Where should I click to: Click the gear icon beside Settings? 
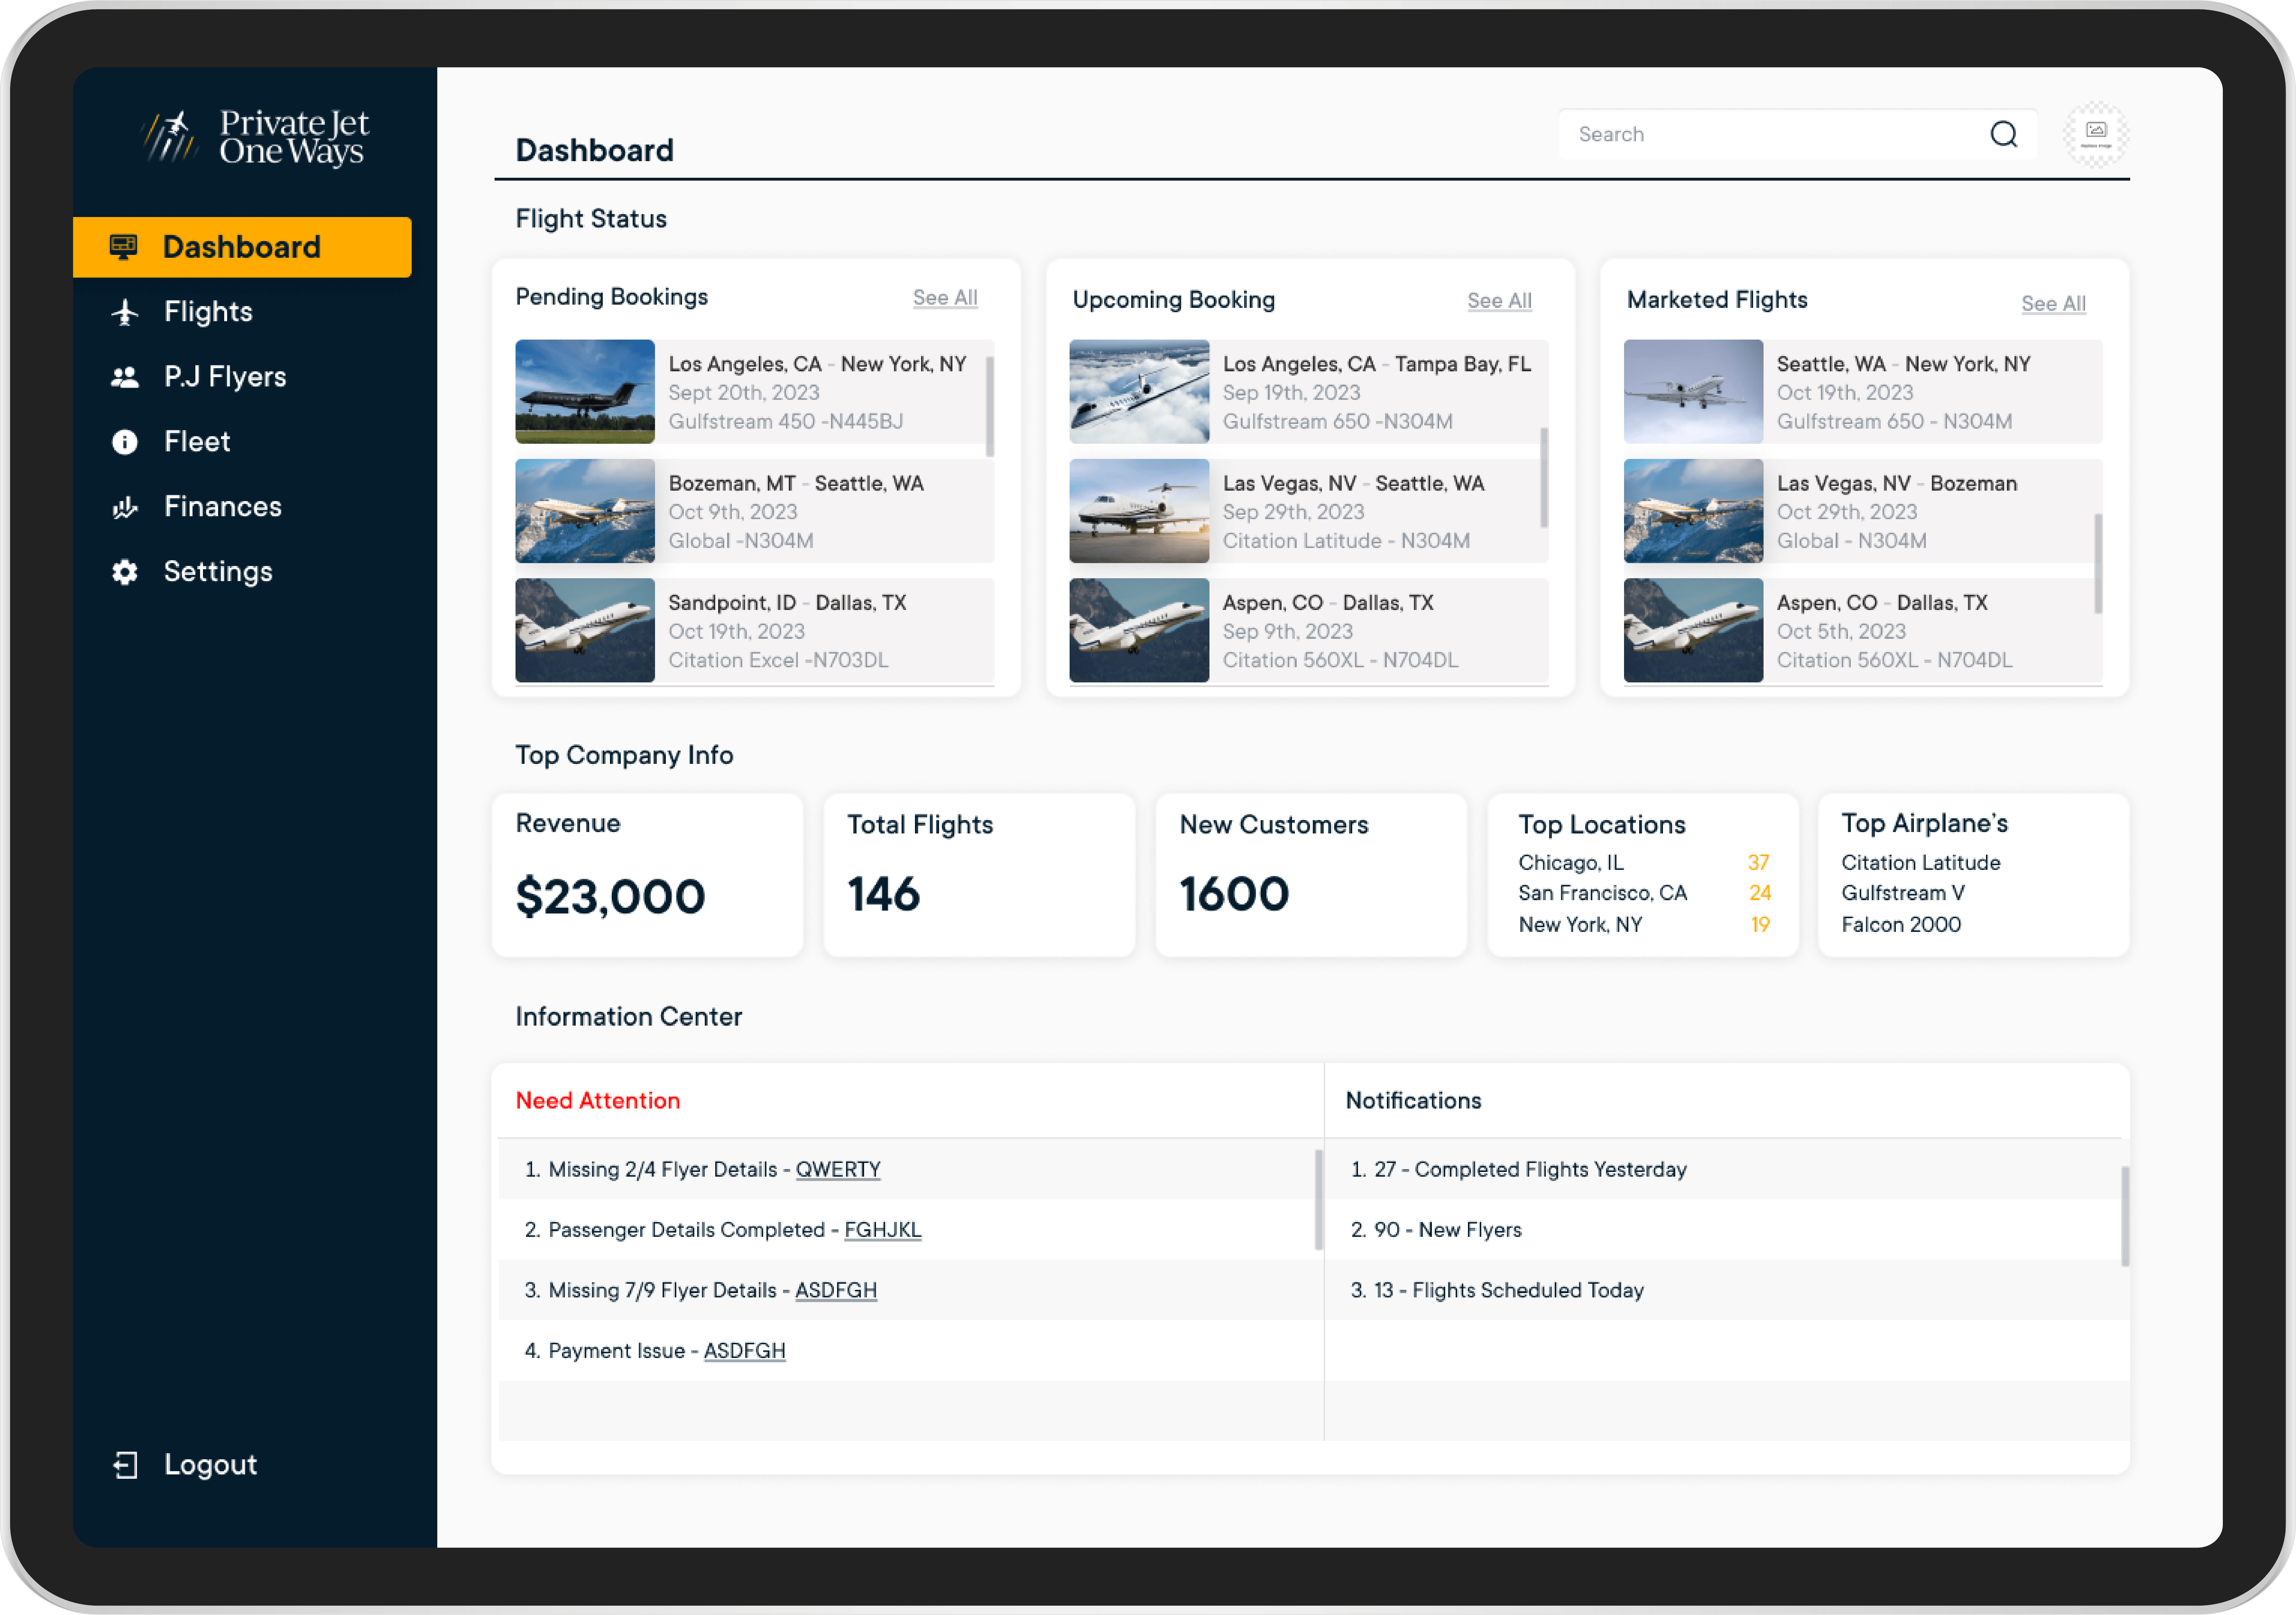coord(125,572)
